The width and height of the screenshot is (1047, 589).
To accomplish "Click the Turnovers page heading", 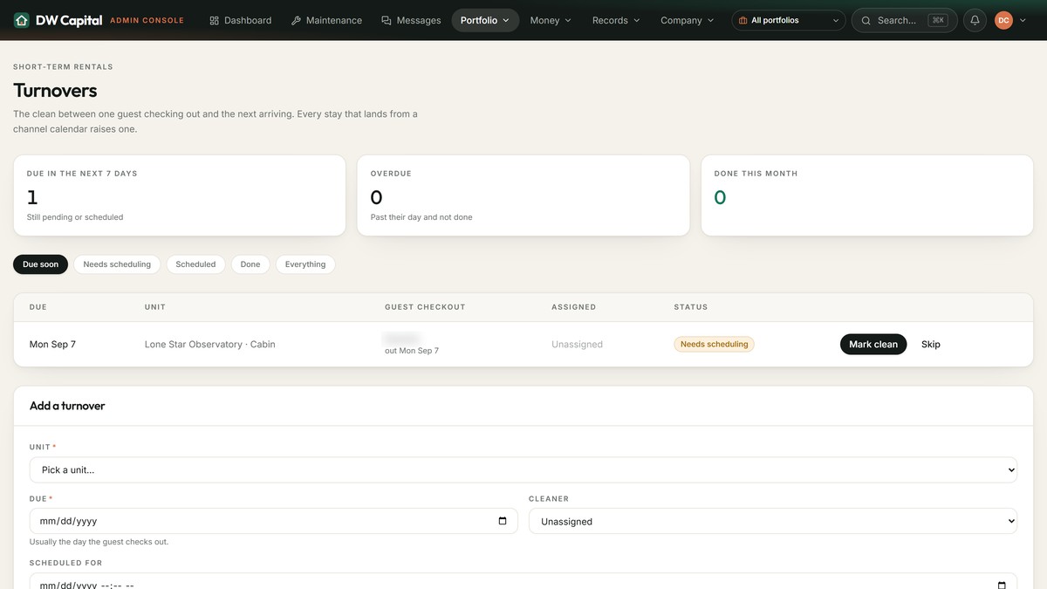I will [x=55, y=91].
